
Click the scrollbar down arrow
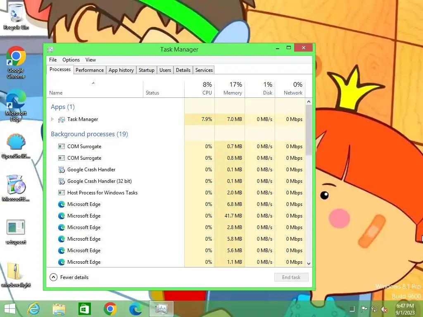point(309,264)
